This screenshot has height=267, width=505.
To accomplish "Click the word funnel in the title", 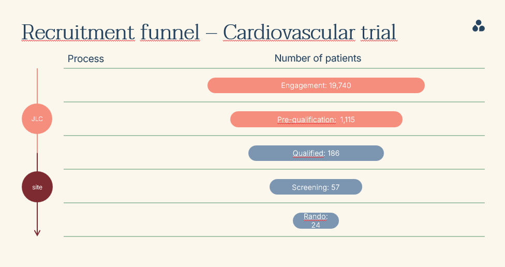I will (x=170, y=33).
